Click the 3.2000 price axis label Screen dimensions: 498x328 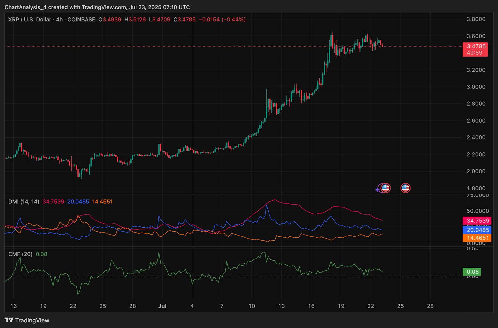coord(476,70)
